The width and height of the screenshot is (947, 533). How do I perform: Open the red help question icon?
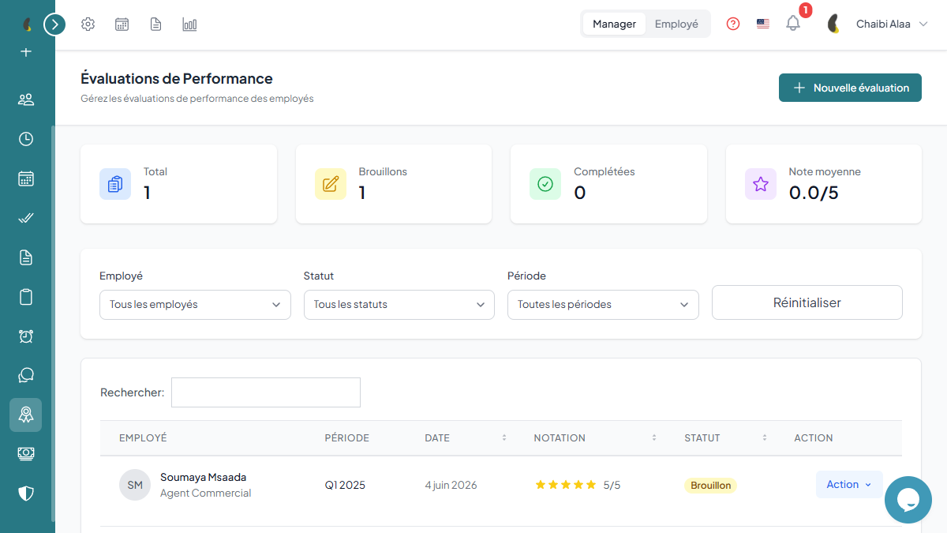click(733, 24)
